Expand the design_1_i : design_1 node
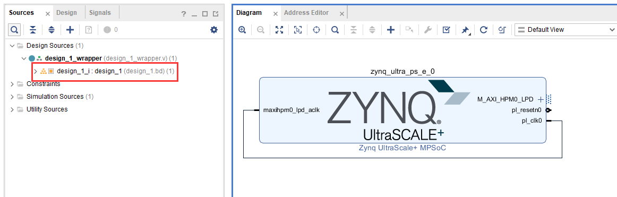 tap(36, 71)
